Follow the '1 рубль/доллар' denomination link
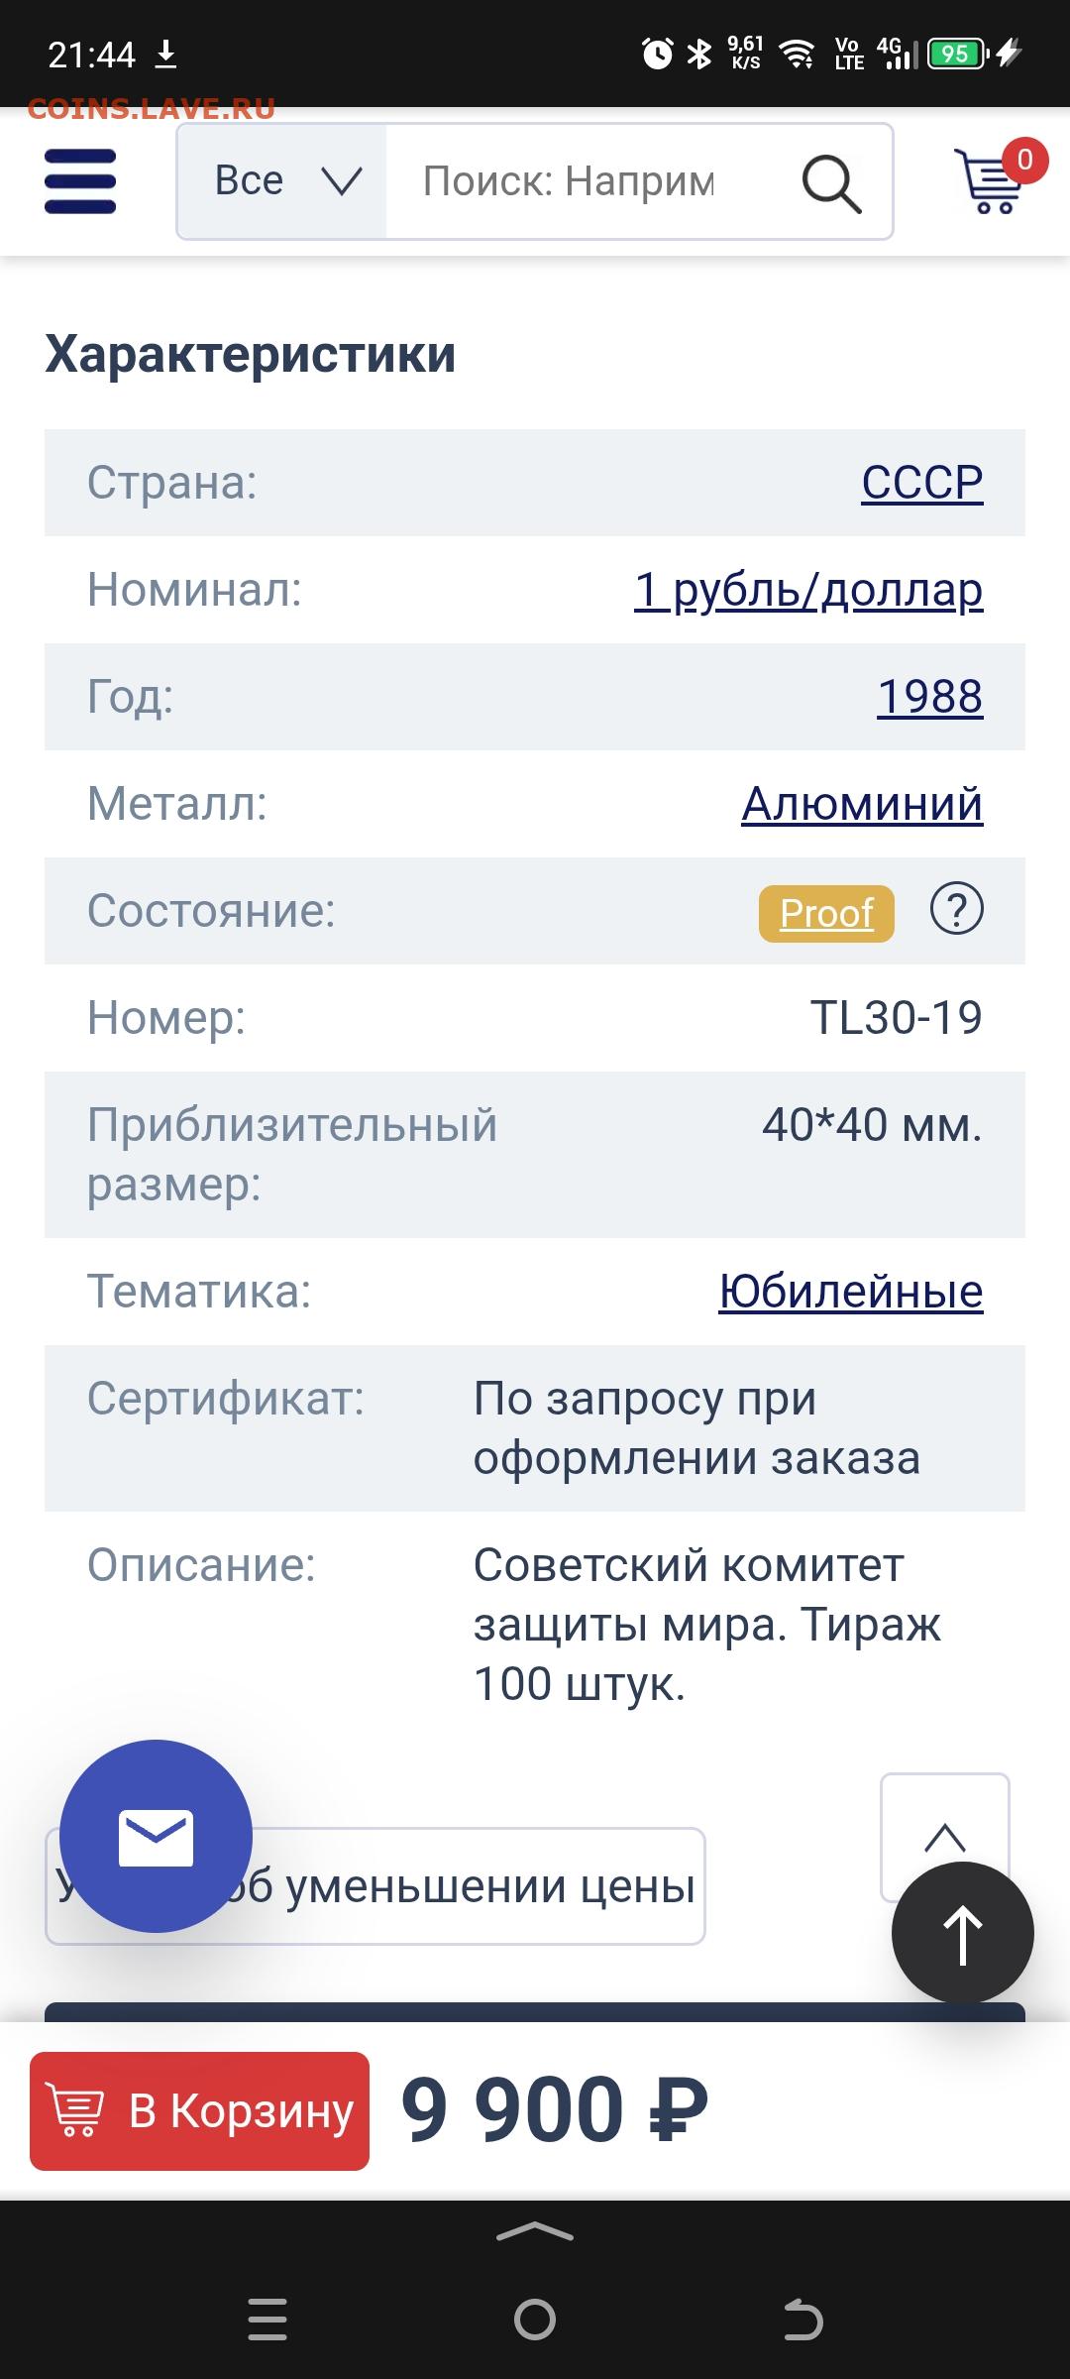This screenshot has height=2379, width=1070. click(x=807, y=590)
